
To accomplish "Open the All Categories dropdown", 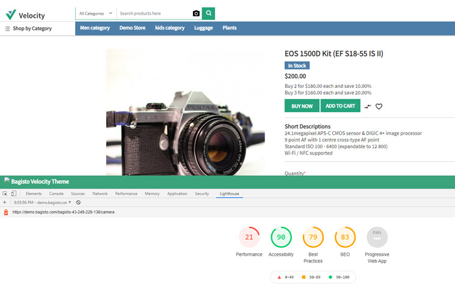I will tap(96, 13).
